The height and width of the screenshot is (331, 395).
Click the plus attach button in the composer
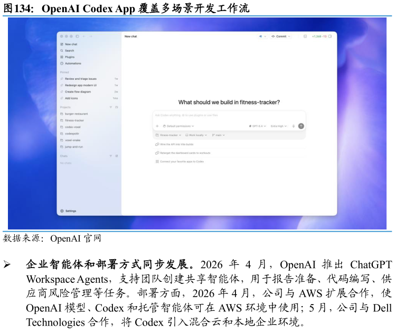(x=157, y=126)
